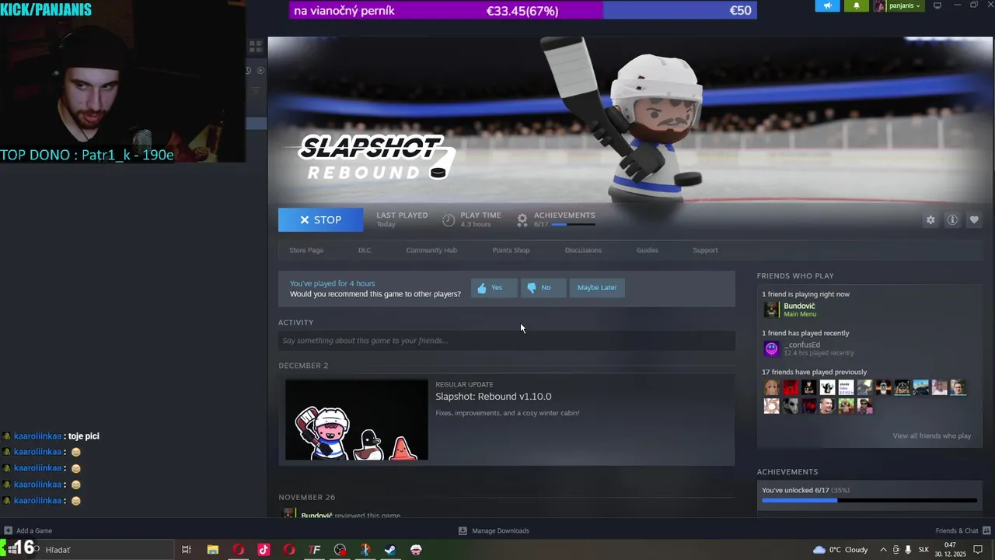This screenshot has width=995, height=560.
Task: Open the first Opera taskbar icon
Action: [238, 550]
